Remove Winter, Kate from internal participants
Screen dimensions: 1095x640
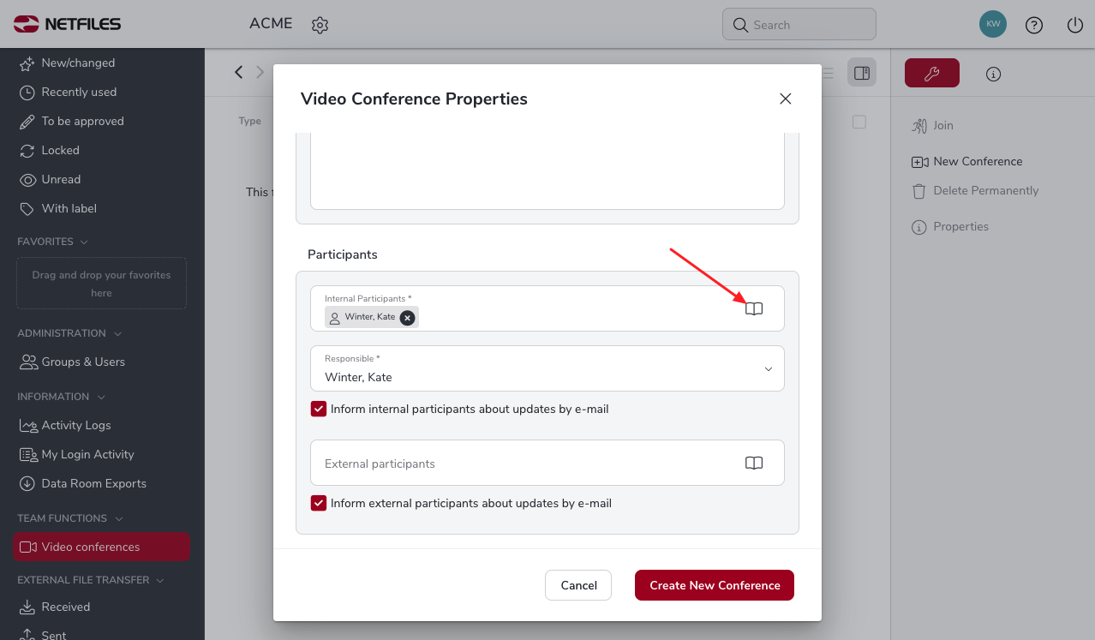point(408,317)
